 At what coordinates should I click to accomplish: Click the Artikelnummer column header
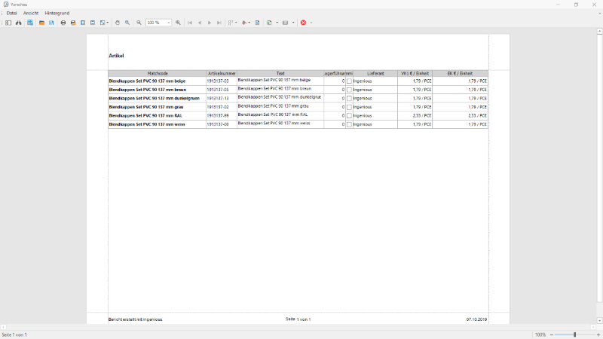click(222, 73)
